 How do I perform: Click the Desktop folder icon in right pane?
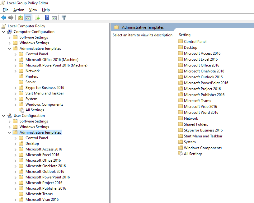click(x=181, y=47)
